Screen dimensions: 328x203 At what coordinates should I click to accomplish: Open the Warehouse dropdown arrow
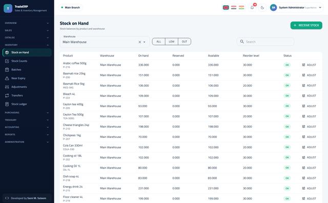pos(145,42)
